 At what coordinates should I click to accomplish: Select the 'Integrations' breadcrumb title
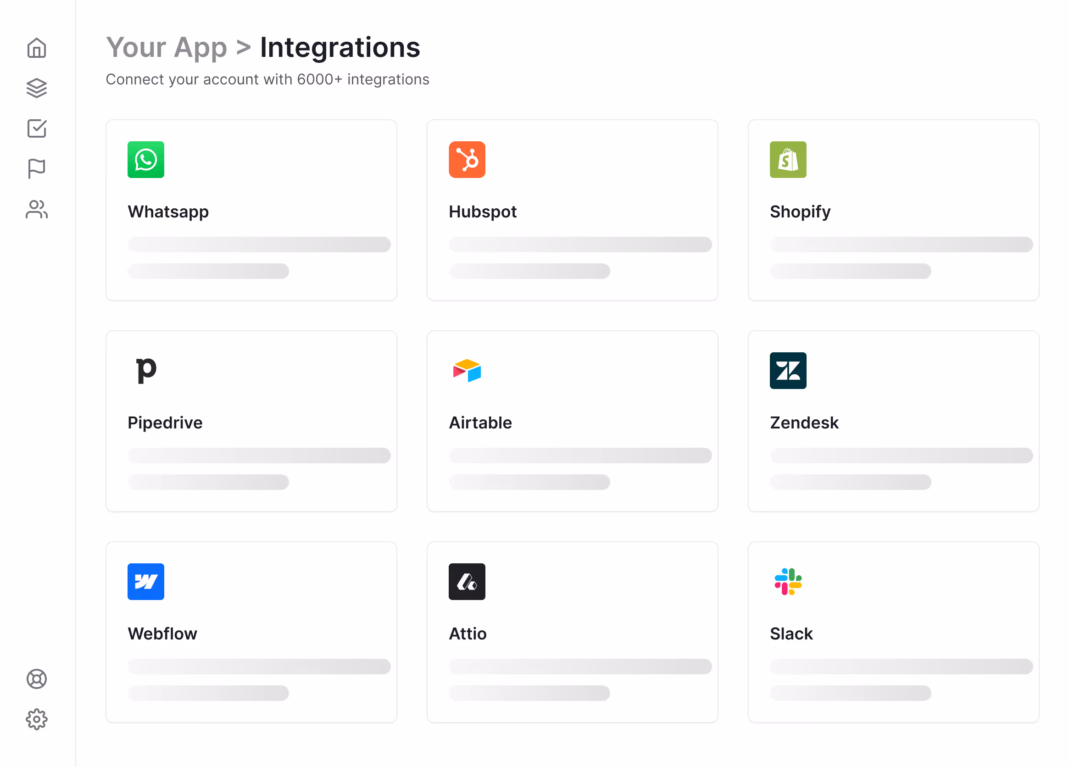click(x=340, y=48)
